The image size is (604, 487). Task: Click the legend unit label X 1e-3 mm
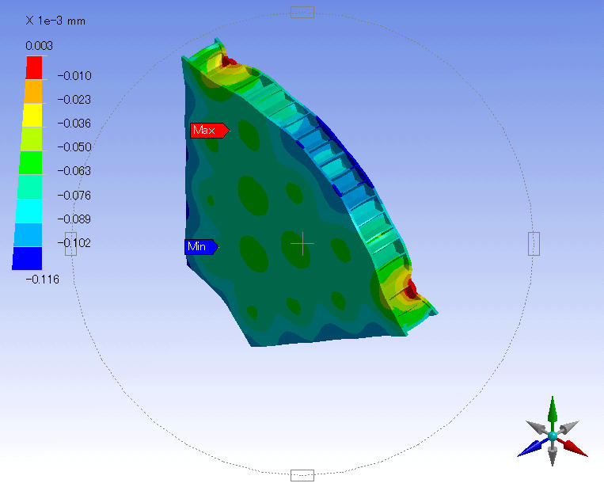coord(55,21)
